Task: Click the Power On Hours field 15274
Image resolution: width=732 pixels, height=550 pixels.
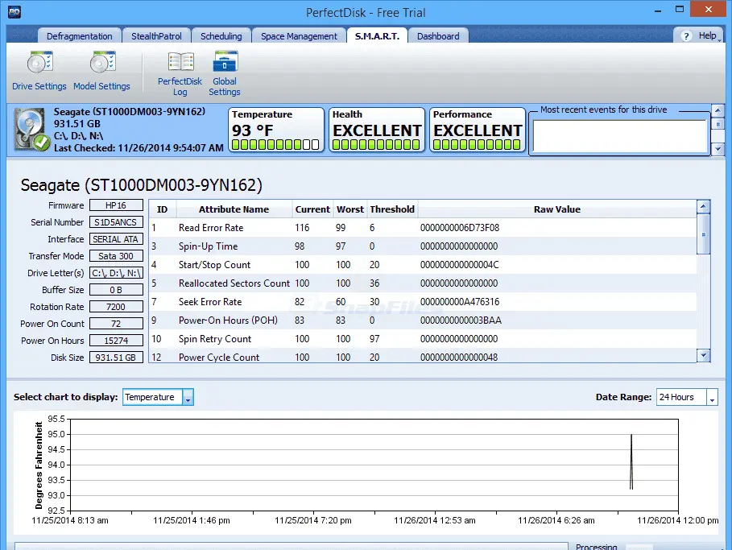Action: tap(116, 341)
